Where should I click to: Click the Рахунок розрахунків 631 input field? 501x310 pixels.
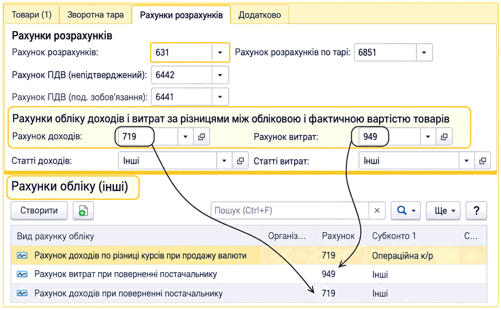point(181,52)
